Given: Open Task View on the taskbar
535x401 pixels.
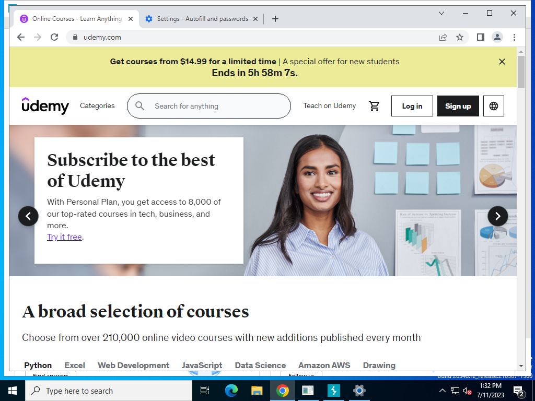Looking at the screenshot, I should coord(205,391).
